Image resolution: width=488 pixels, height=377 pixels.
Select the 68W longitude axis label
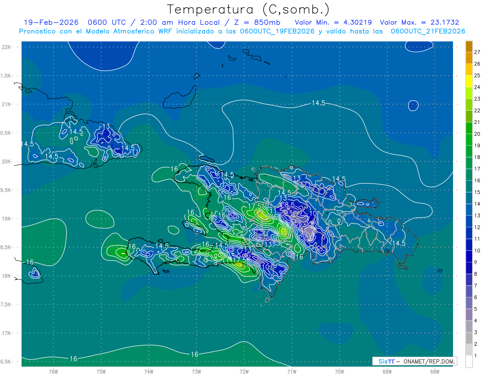click(x=434, y=371)
